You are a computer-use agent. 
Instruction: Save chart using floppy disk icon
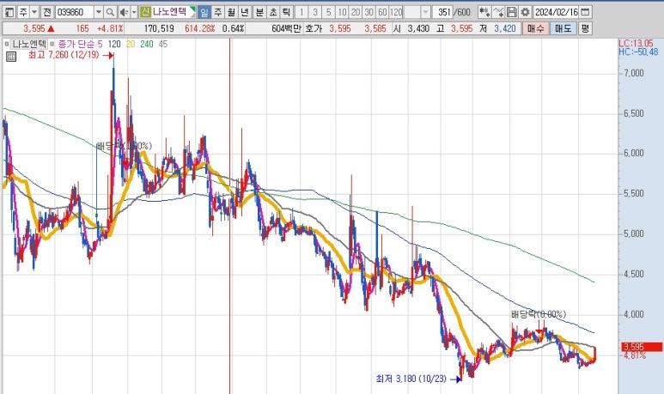pos(512,12)
